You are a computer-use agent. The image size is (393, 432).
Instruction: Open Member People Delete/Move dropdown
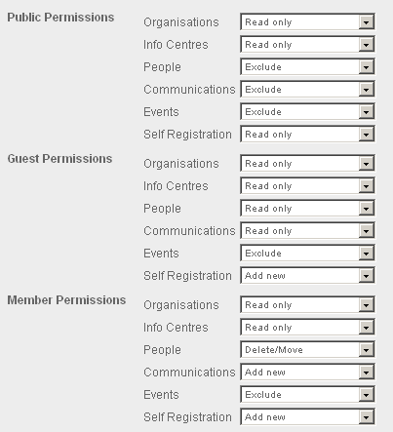coord(307,350)
